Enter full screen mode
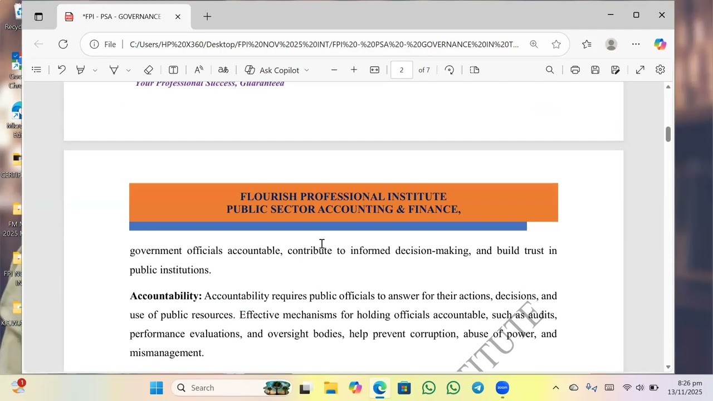Viewport: 713px width, 401px height. tap(641, 70)
